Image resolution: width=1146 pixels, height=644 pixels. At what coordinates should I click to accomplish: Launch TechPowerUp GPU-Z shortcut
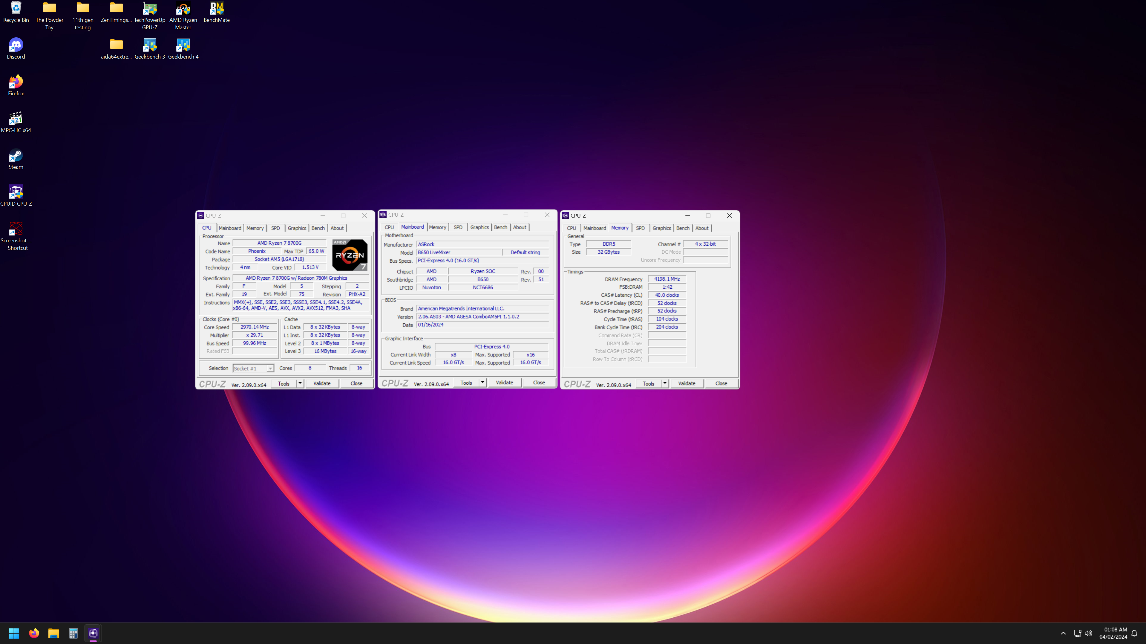[x=149, y=16]
